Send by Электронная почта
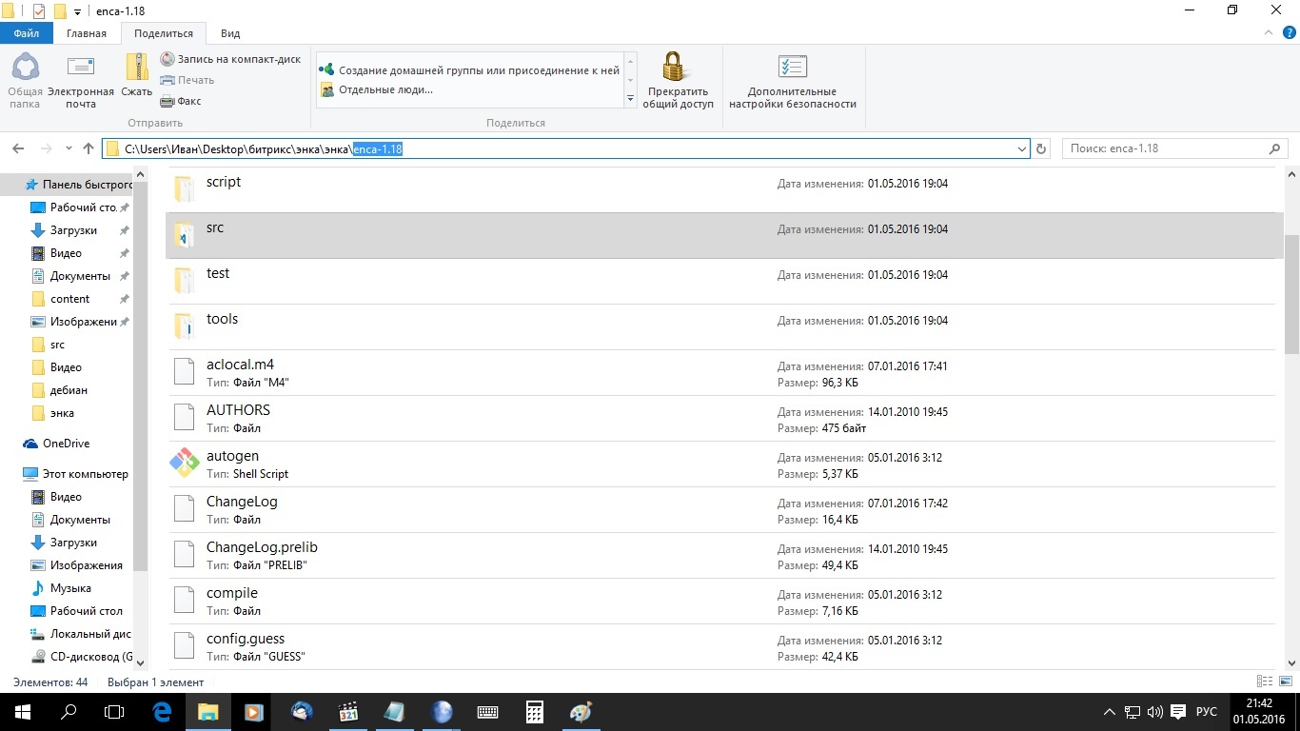 coord(81,80)
